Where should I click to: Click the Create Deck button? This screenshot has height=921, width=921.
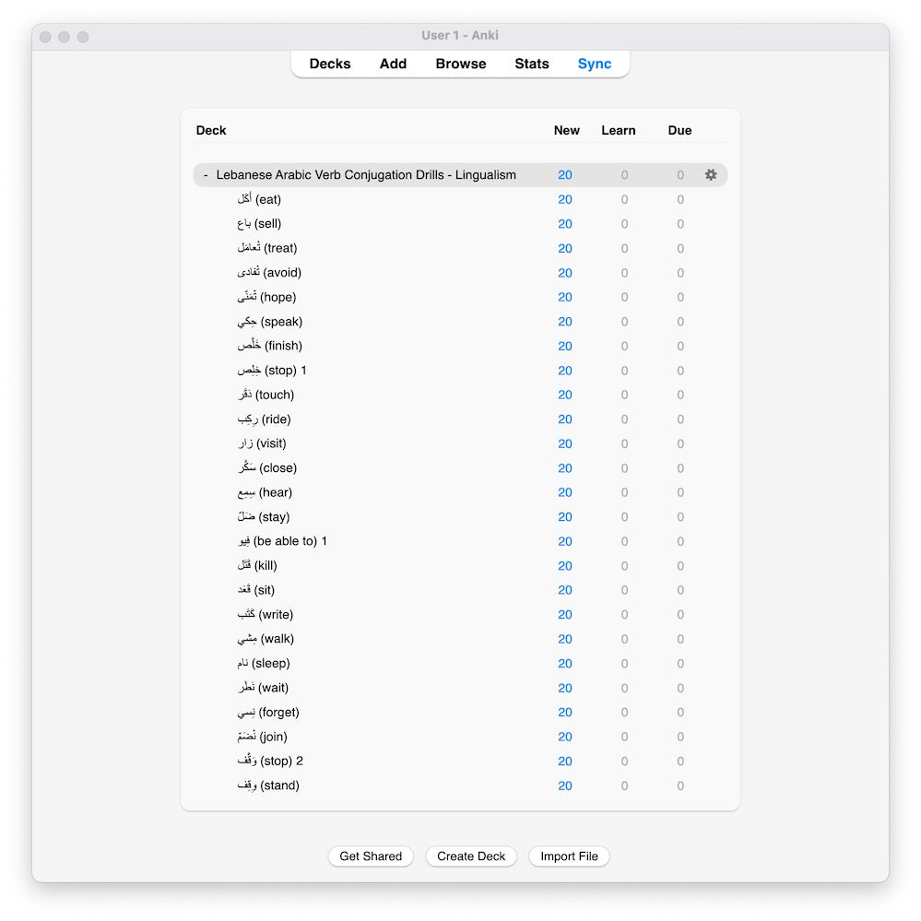click(x=471, y=856)
